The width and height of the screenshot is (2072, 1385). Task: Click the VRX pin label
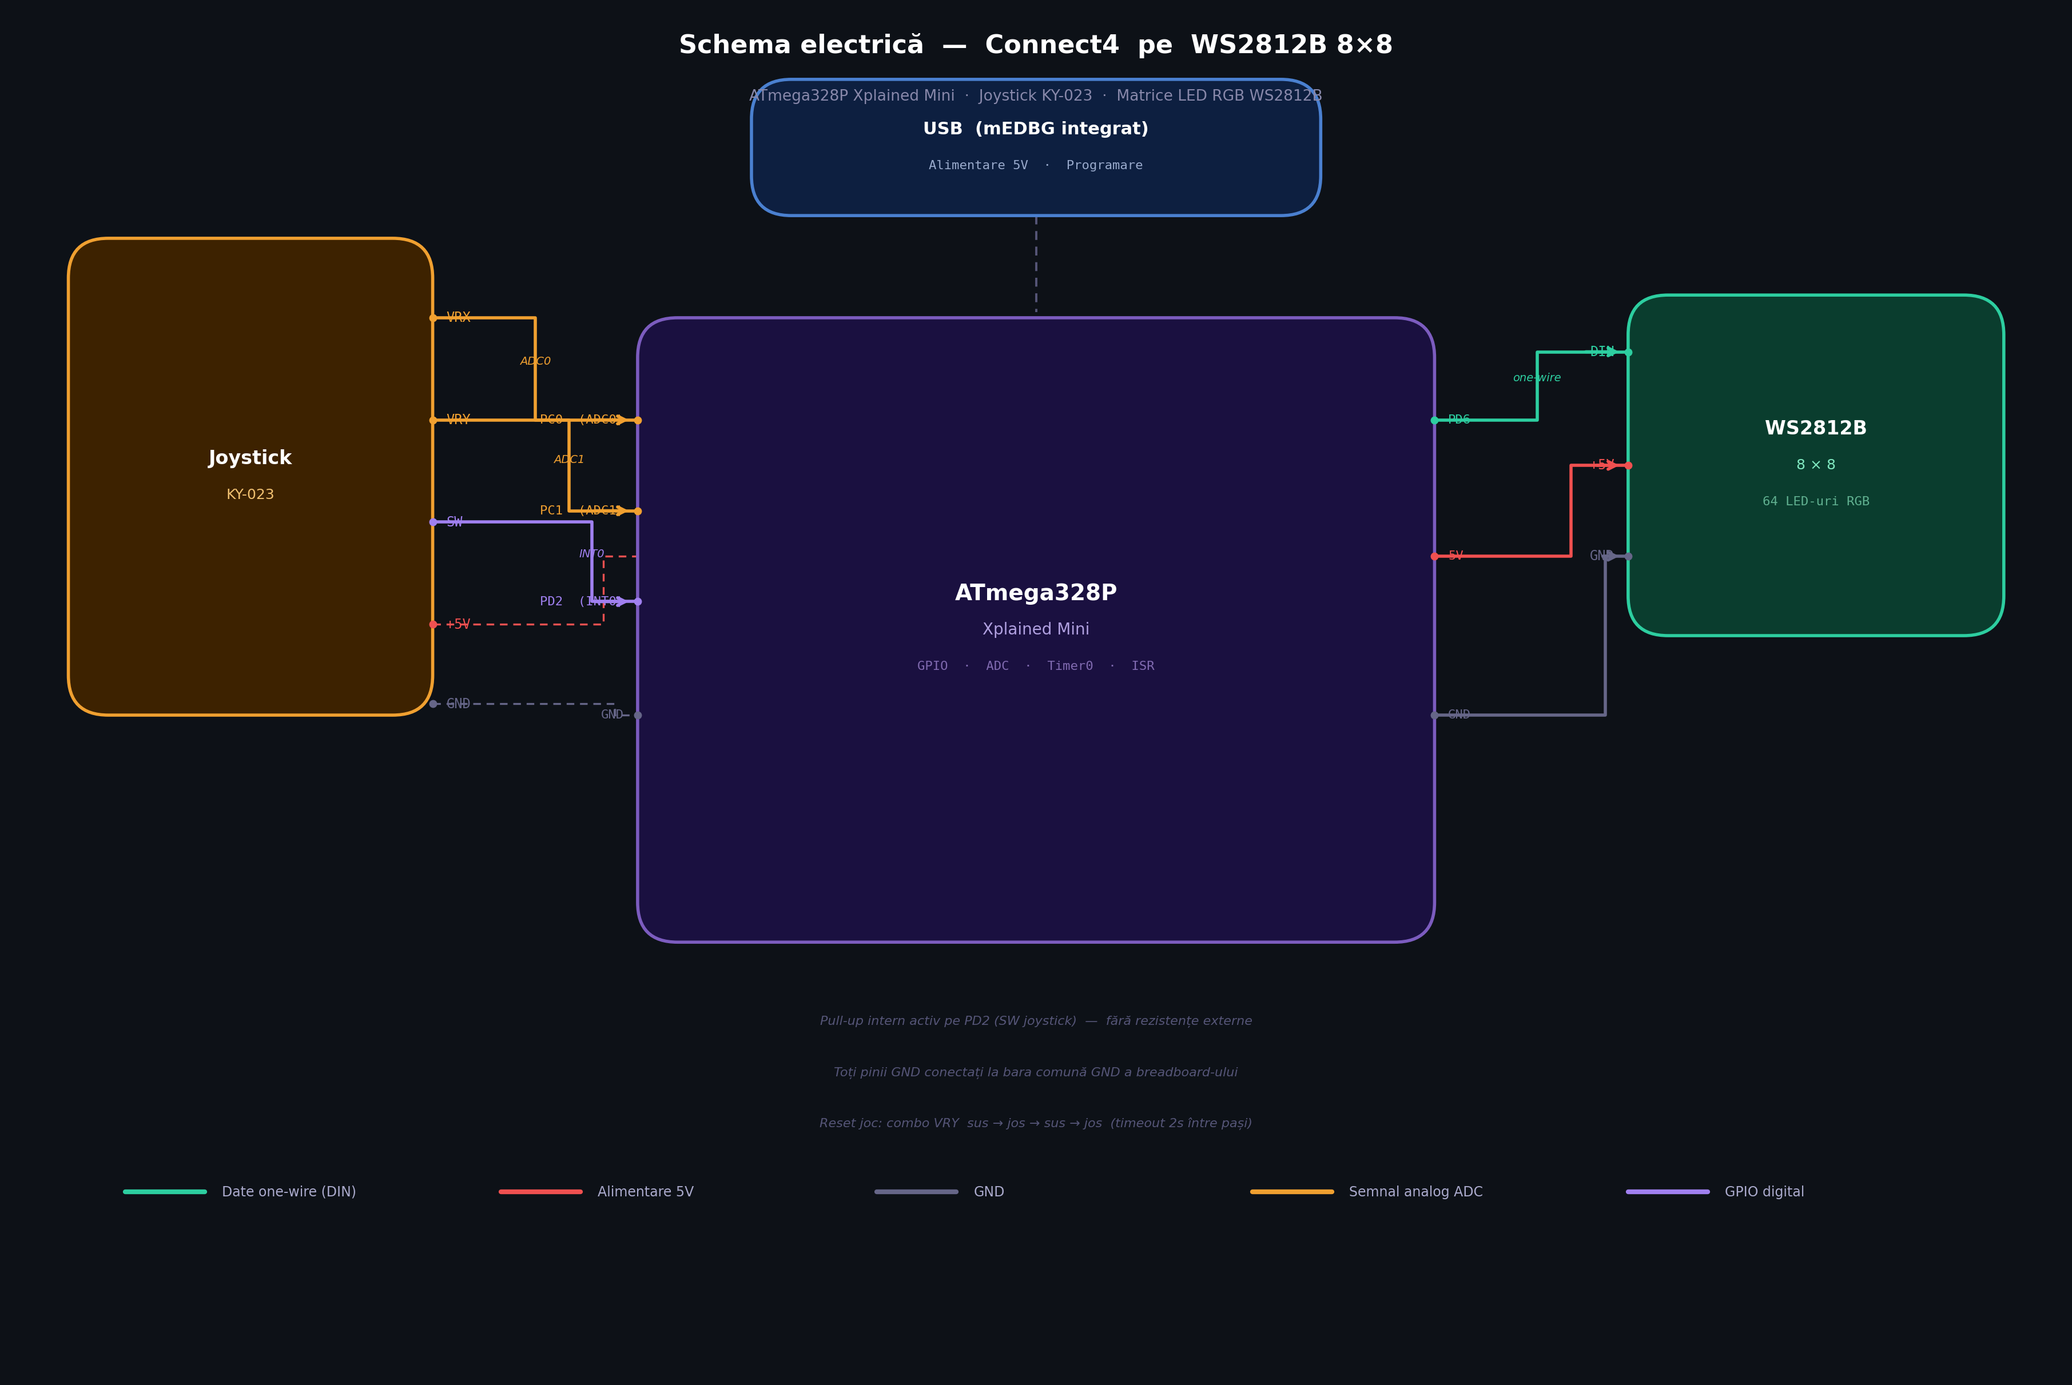(458, 317)
